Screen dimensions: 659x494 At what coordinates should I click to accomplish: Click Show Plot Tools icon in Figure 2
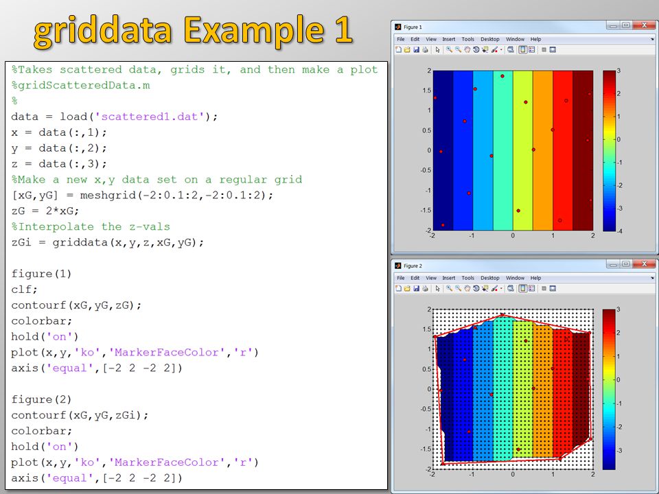point(552,289)
